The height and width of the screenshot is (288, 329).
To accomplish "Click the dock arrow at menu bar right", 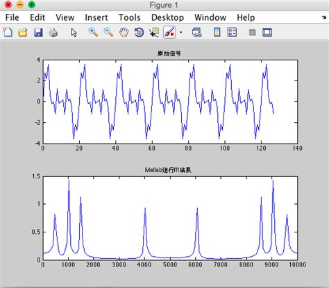I will click(x=324, y=17).
